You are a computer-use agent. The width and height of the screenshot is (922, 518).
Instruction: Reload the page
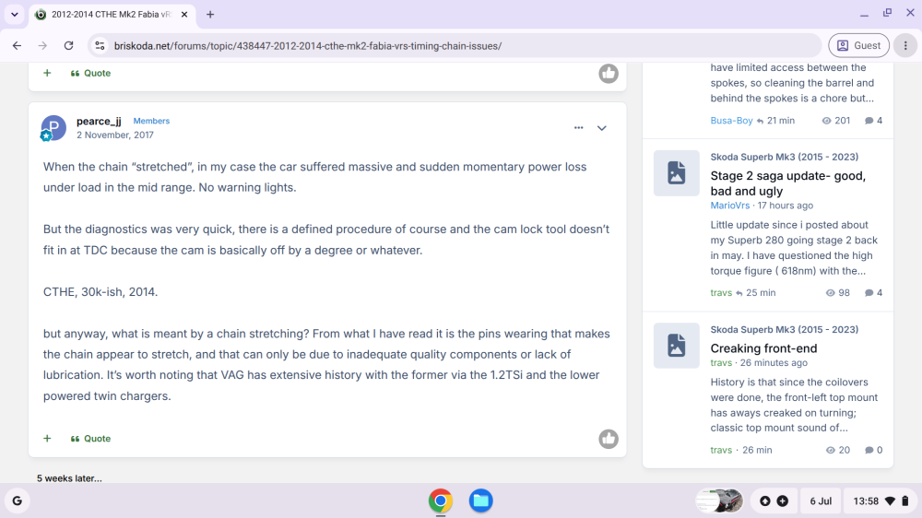coord(69,45)
